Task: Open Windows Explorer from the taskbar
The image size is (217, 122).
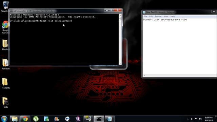Action: click(x=15, y=119)
